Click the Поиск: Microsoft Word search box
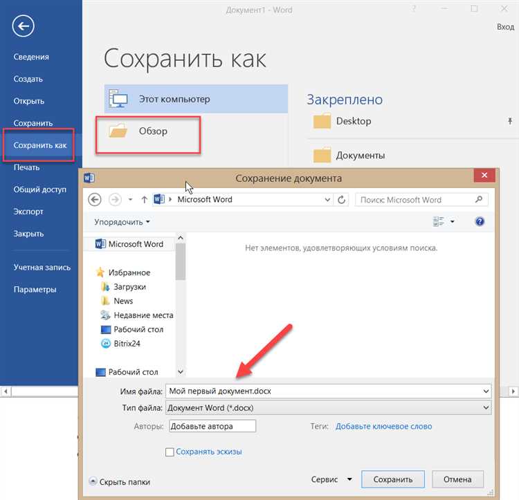This screenshot has height=500, width=519. click(421, 200)
